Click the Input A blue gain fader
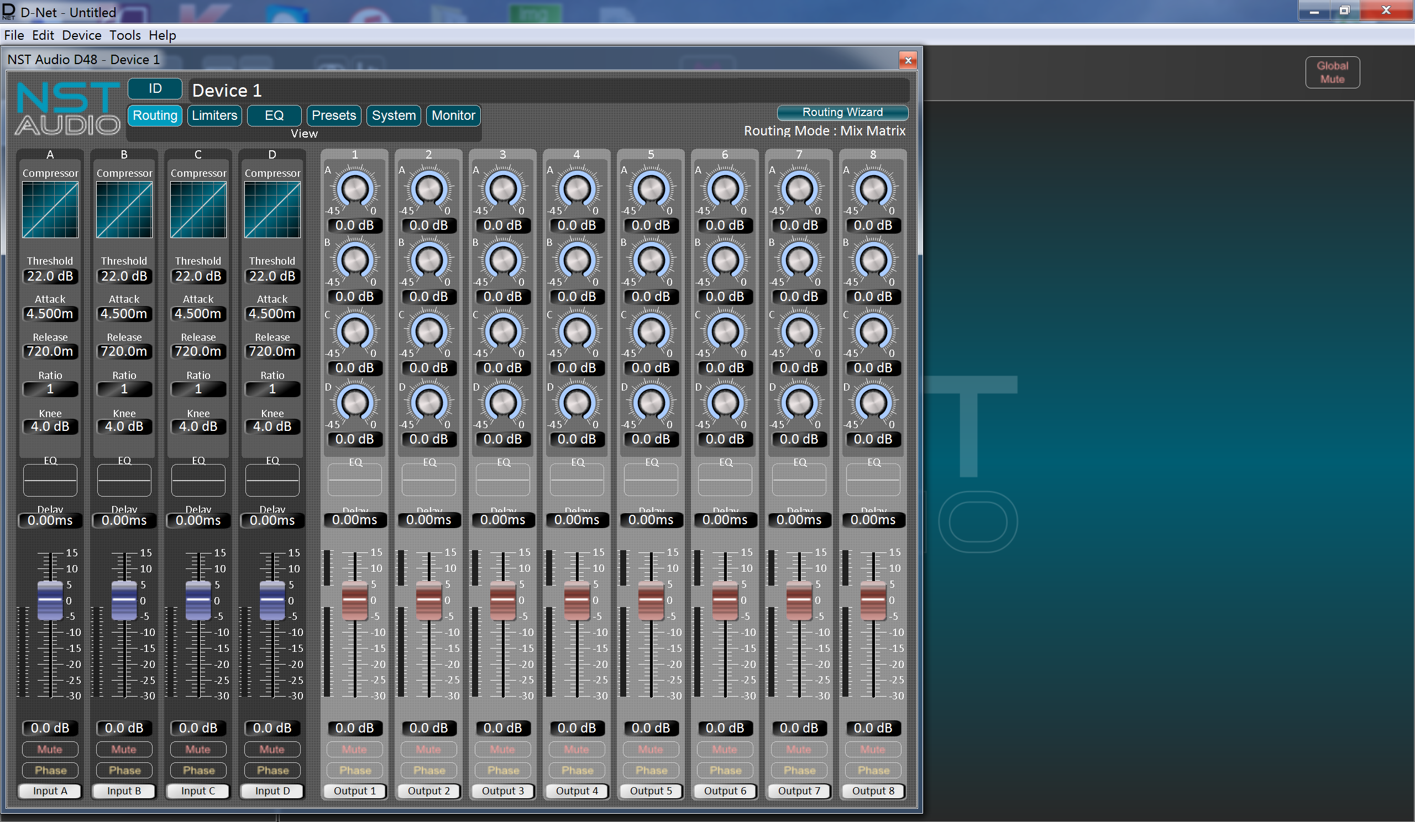The image size is (1415, 822). [x=50, y=600]
